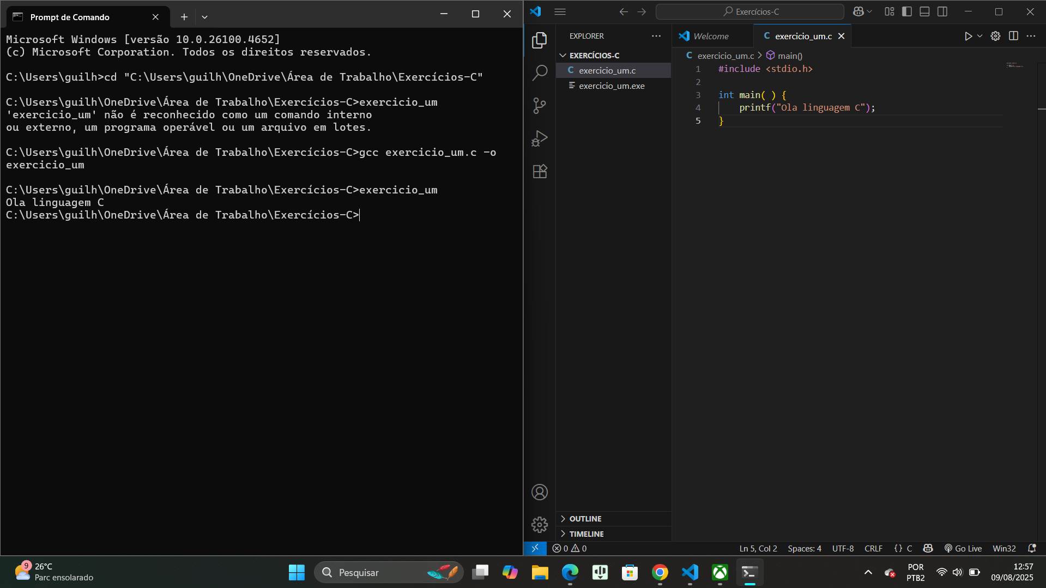The width and height of the screenshot is (1046, 588).
Task: Click the code minimap preview
Action: [1014, 65]
